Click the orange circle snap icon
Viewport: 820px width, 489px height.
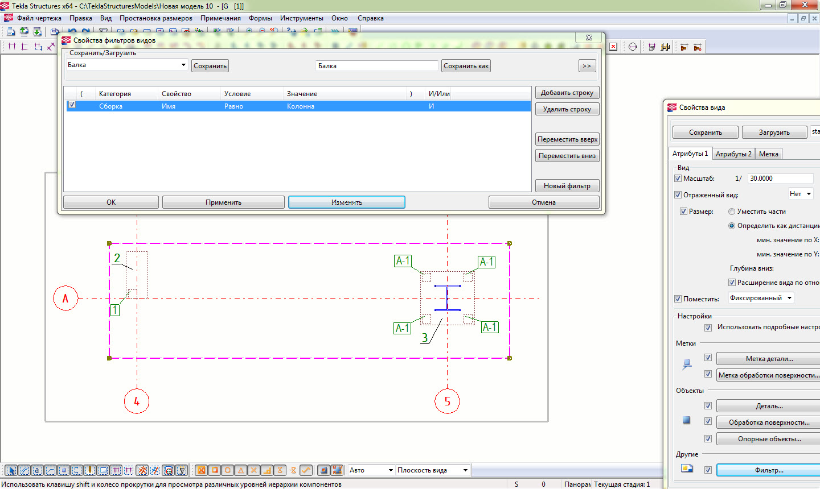tap(228, 470)
